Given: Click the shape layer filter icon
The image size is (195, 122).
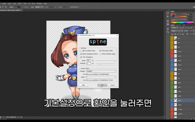Looking at the screenshot, I should (189, 28).
